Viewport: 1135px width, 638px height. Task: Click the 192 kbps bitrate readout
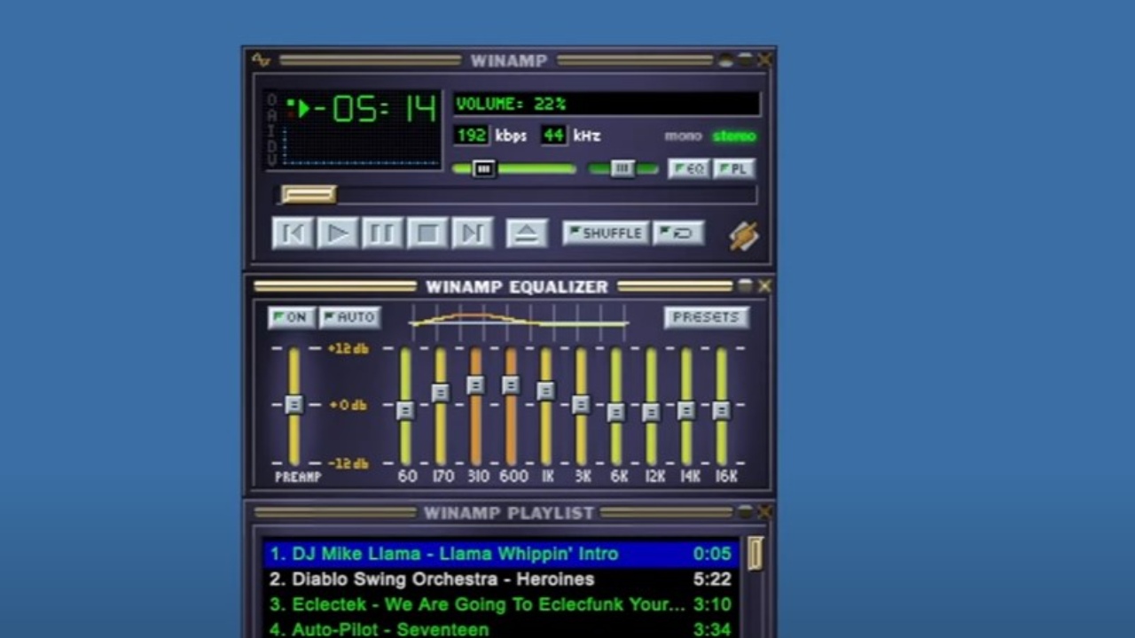tap(471, 136)
